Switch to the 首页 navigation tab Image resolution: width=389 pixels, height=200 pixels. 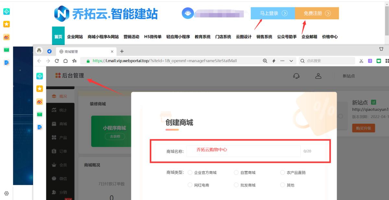(58, 37)
